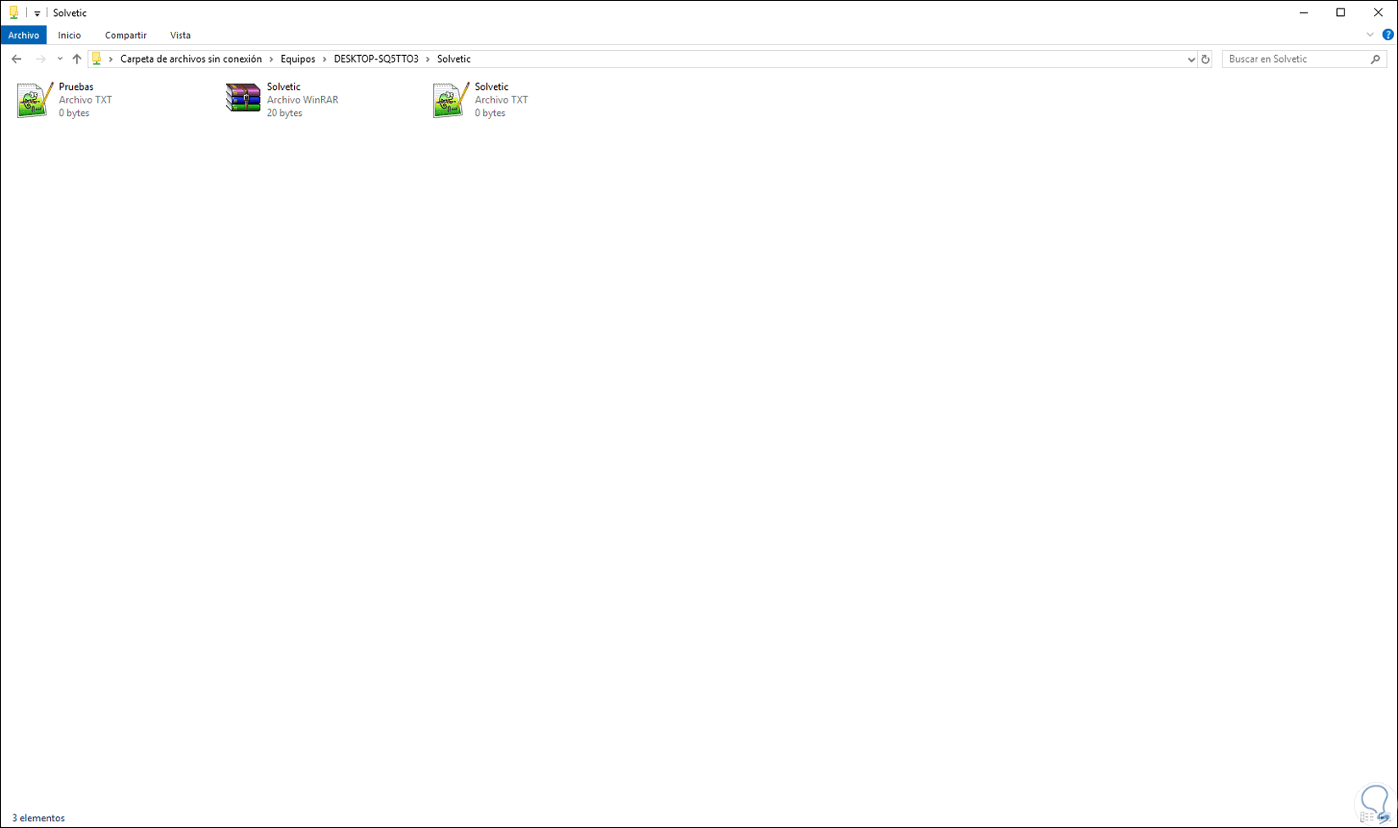The image size is (1398, 828).
Task: Expand the address bar history dropdown
Action: click(x=1191, y=59)
